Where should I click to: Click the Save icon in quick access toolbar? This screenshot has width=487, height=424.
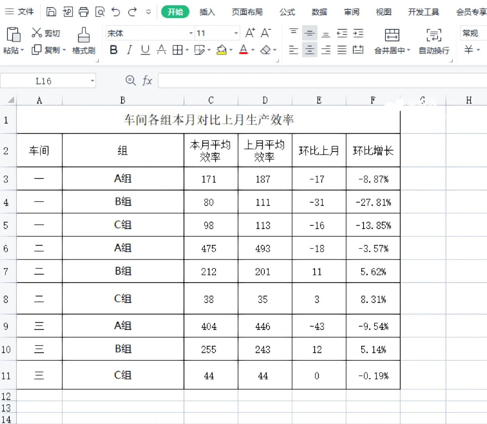coord(51,12)
